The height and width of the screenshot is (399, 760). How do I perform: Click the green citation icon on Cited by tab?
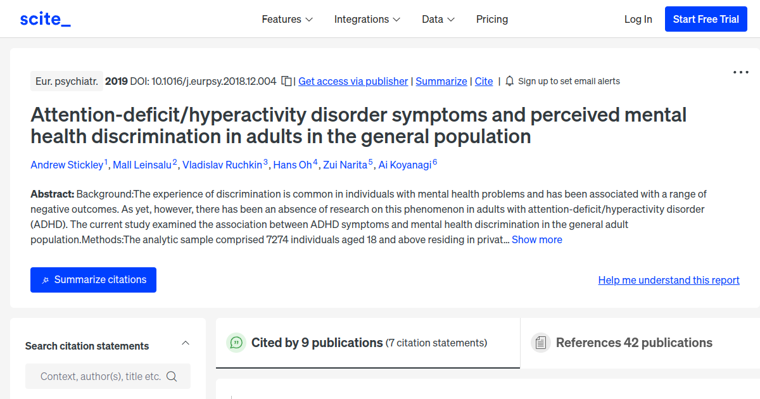pyautogui.click(x=236, y=343)
